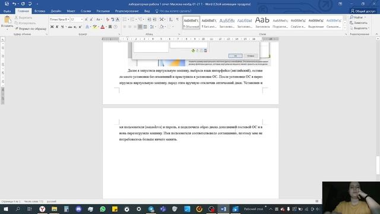Clear all formatting from selection

point(107,20)
